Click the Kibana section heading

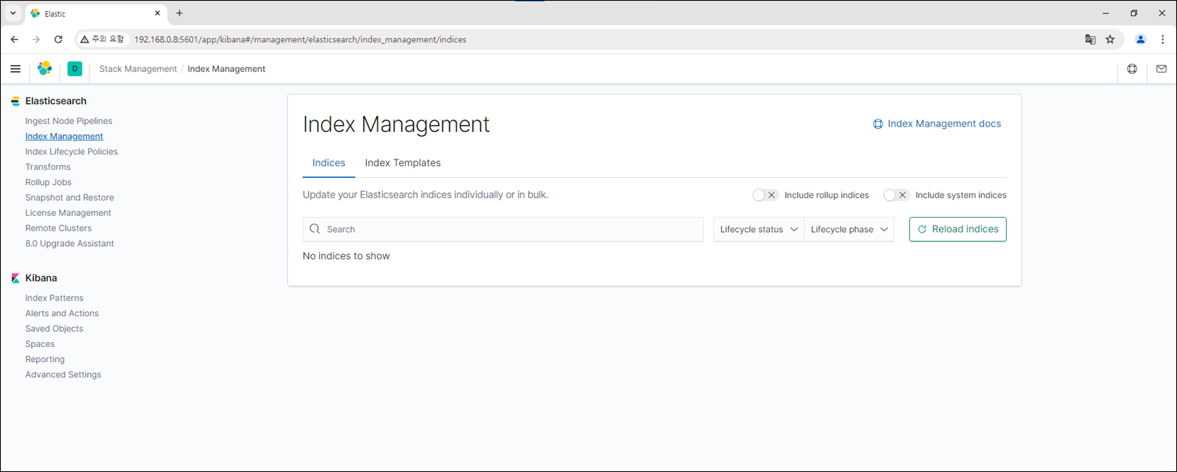click(41, 278)
